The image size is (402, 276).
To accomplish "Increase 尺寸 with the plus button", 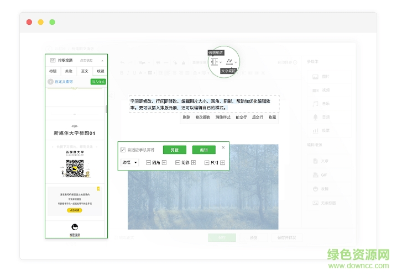I will point(222,163).
